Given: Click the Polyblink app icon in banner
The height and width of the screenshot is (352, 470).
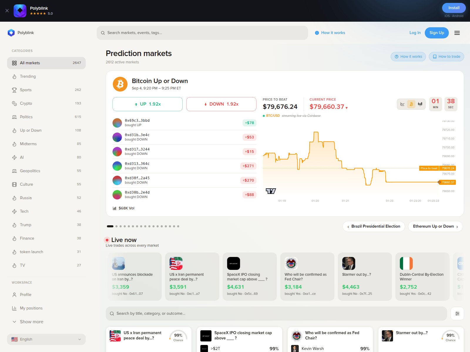Looking at the screenshot, I should pos(20,11).
